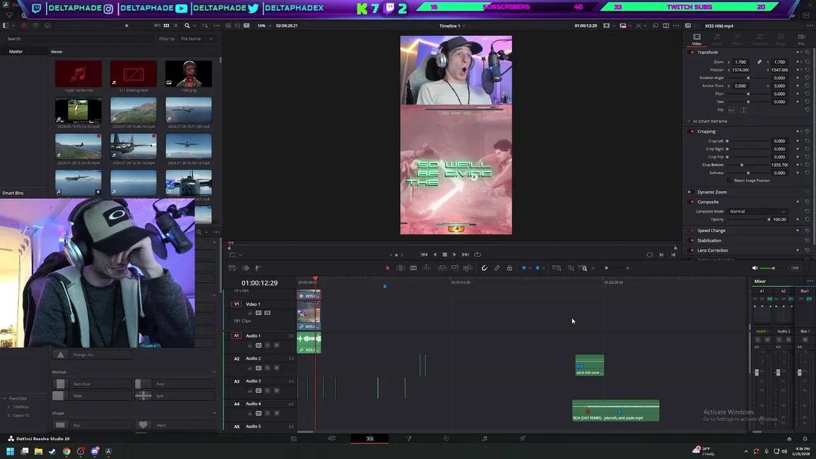Open the Composite Mode Normal dropdown

coord(757,211)
